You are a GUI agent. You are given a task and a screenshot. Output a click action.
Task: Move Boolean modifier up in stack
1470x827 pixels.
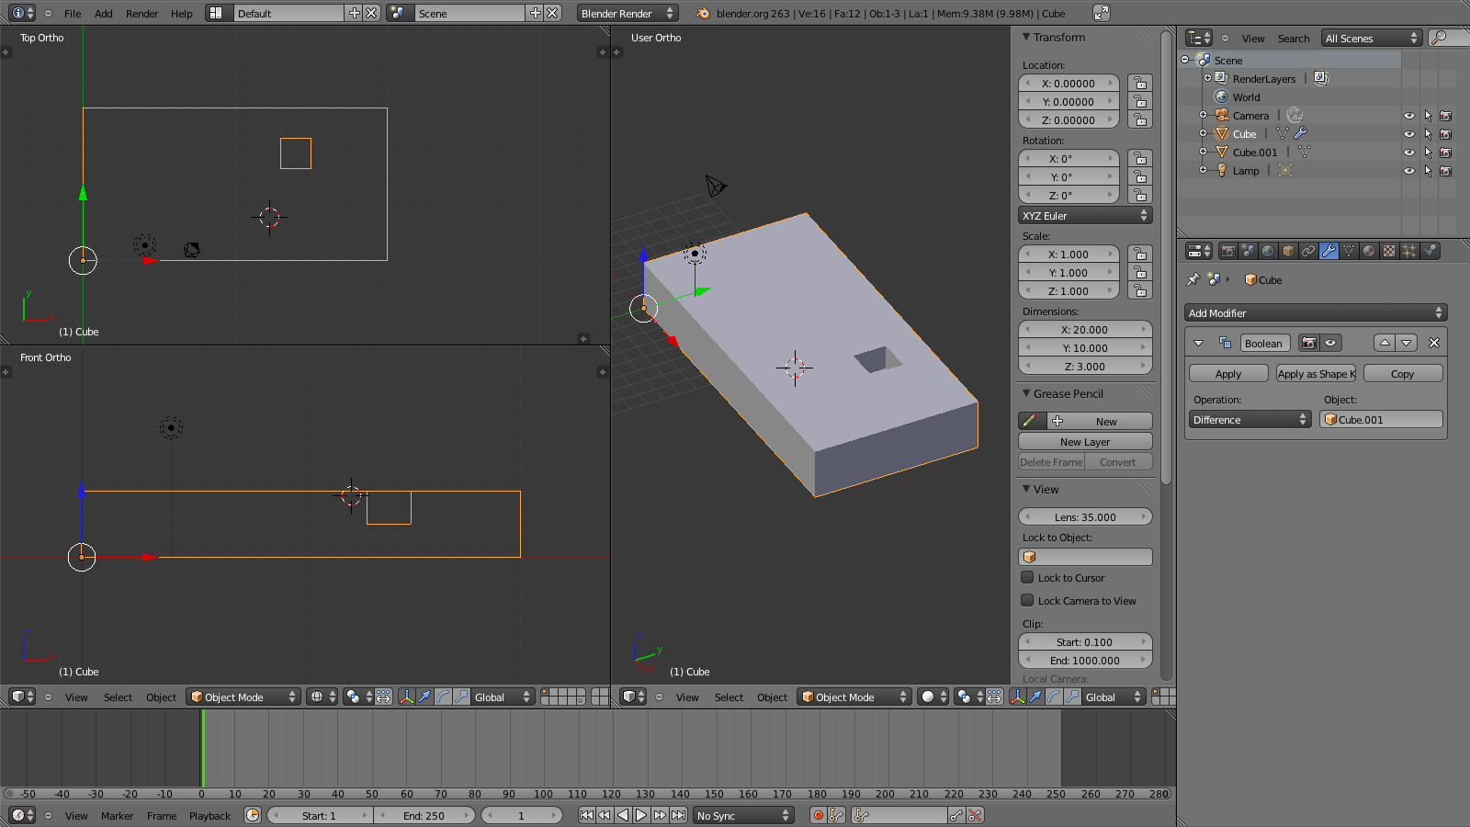[1385, 343]
